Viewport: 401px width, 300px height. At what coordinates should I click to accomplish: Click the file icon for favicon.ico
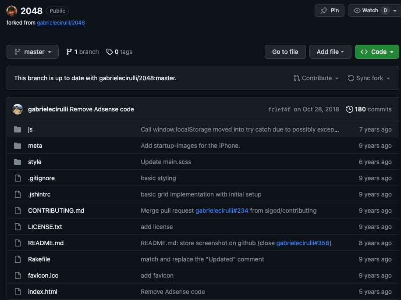18,275
